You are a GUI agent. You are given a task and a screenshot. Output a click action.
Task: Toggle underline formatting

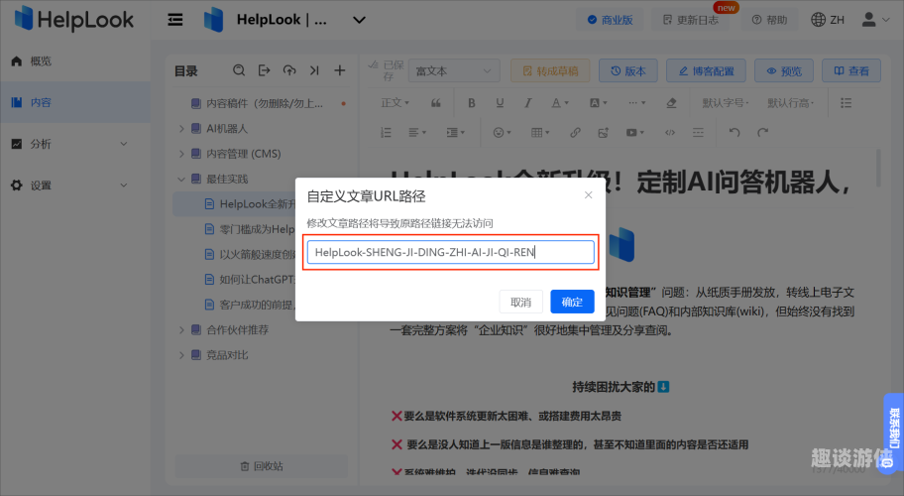pyautogui.click(x=500, y=102)
